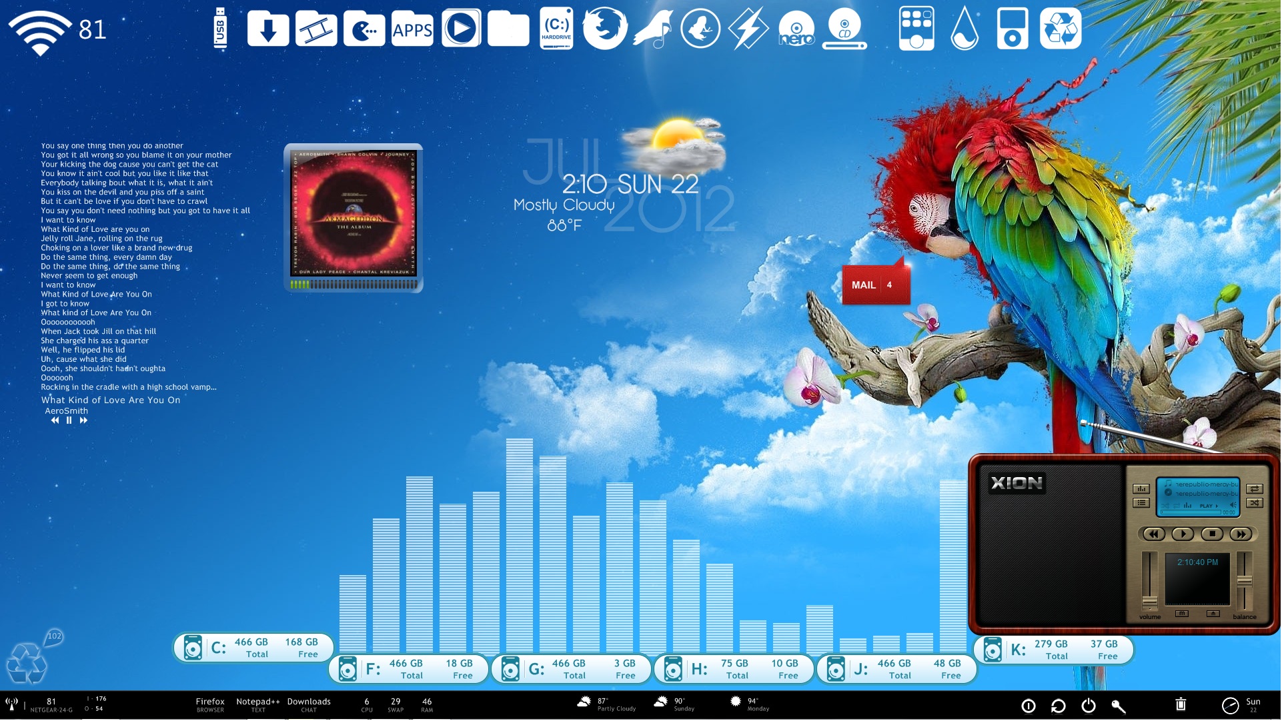This screenshot has height=721, width=1282.
Task: Open the downloads folder arrow icon
Action: click(268, 29)
